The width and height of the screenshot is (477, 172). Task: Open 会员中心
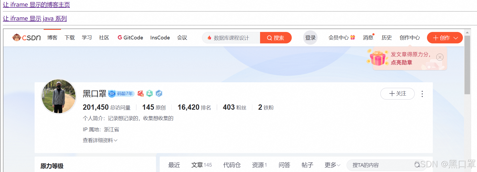tap(339, 38)
